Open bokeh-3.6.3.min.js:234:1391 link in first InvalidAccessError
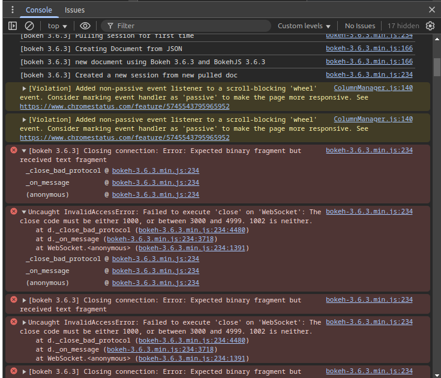Screen dimensions: 441x378 tap(192, 248)
